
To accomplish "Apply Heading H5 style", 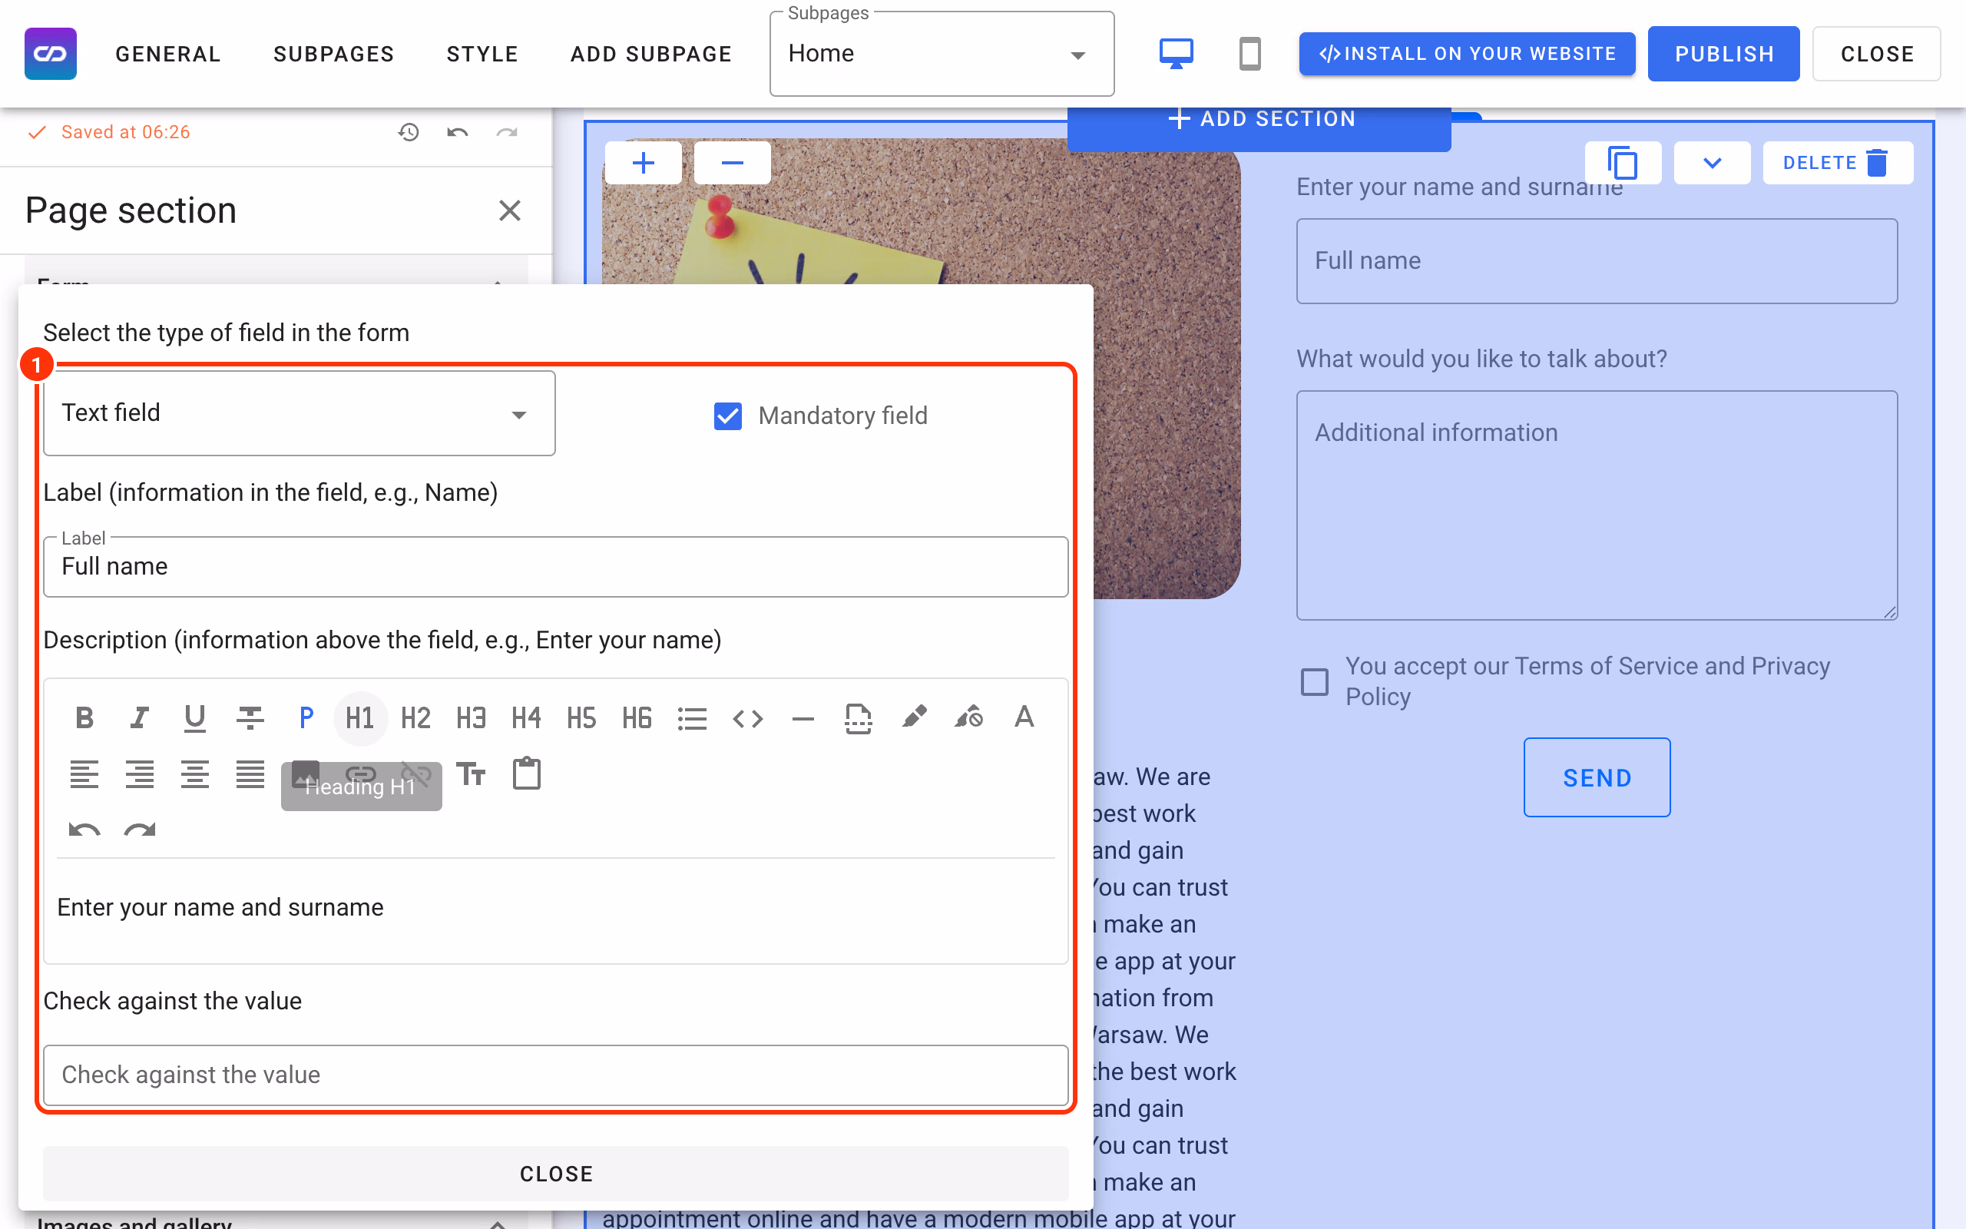I will [x=581, y=717].
